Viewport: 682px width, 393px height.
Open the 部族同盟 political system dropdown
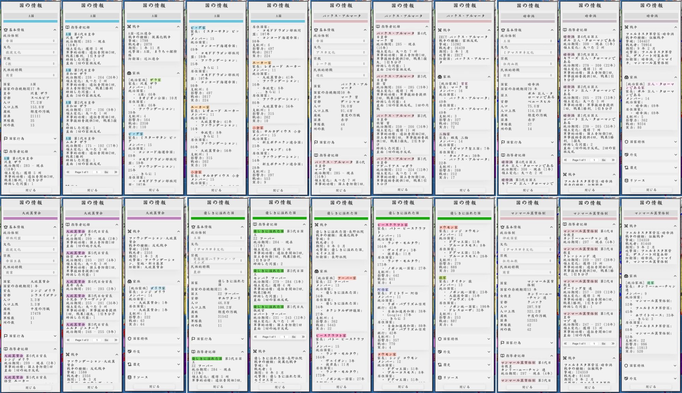tap(30, 238)
